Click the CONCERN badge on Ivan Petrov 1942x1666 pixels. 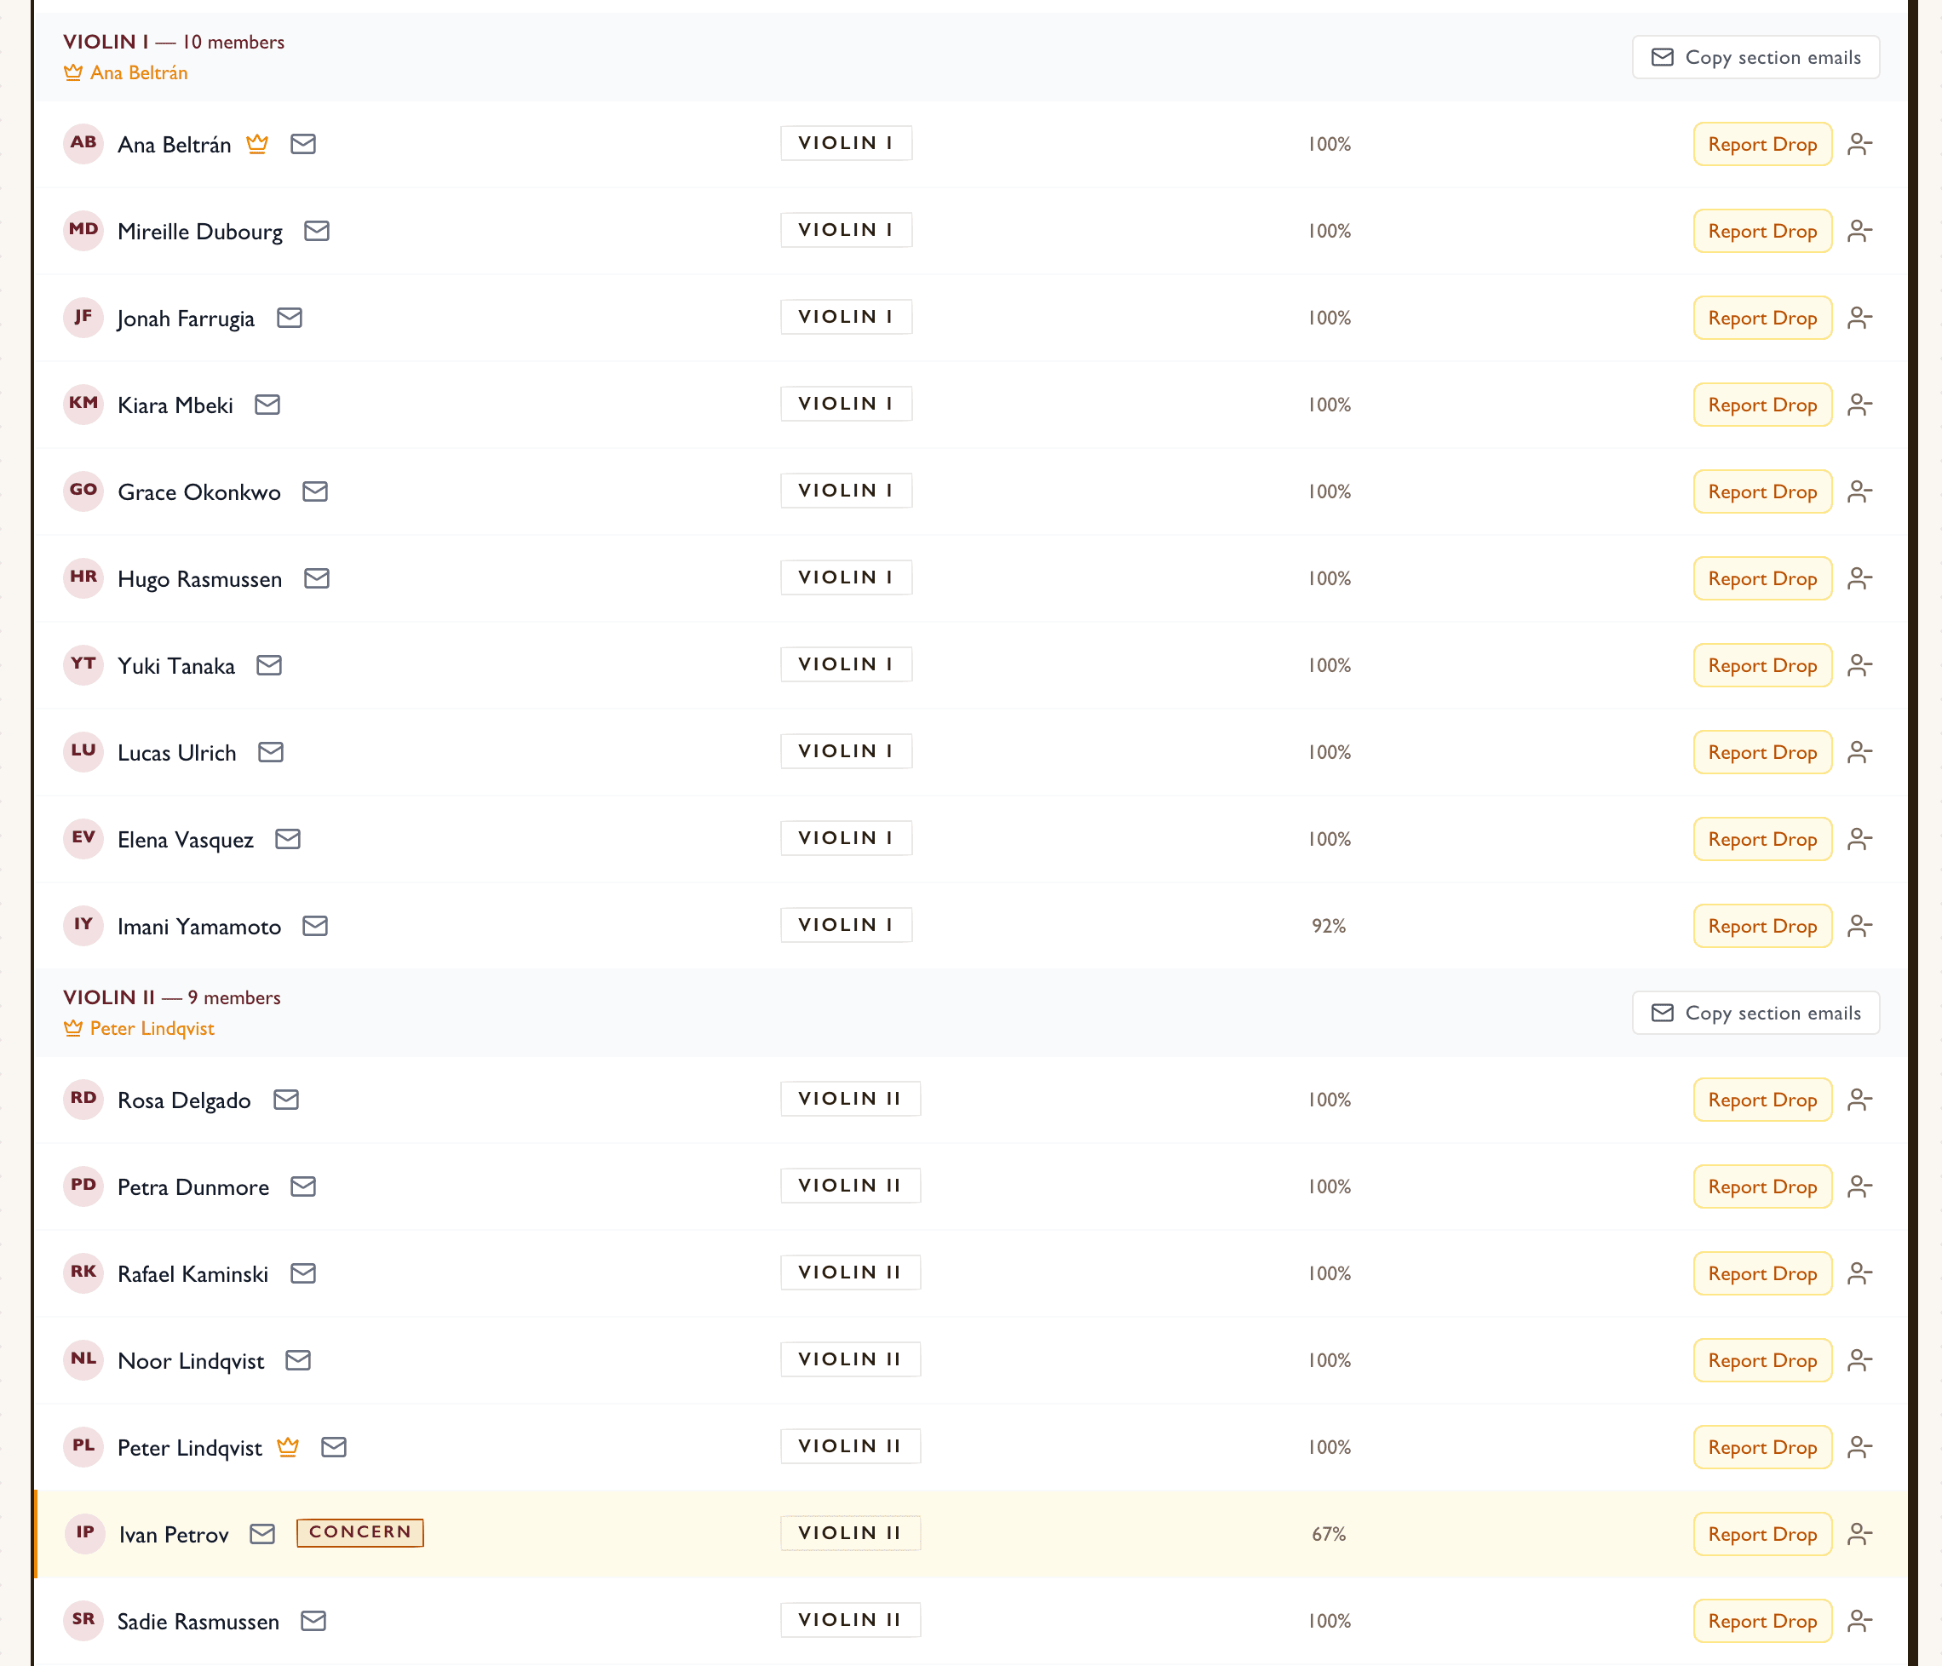click(360, 1533)
